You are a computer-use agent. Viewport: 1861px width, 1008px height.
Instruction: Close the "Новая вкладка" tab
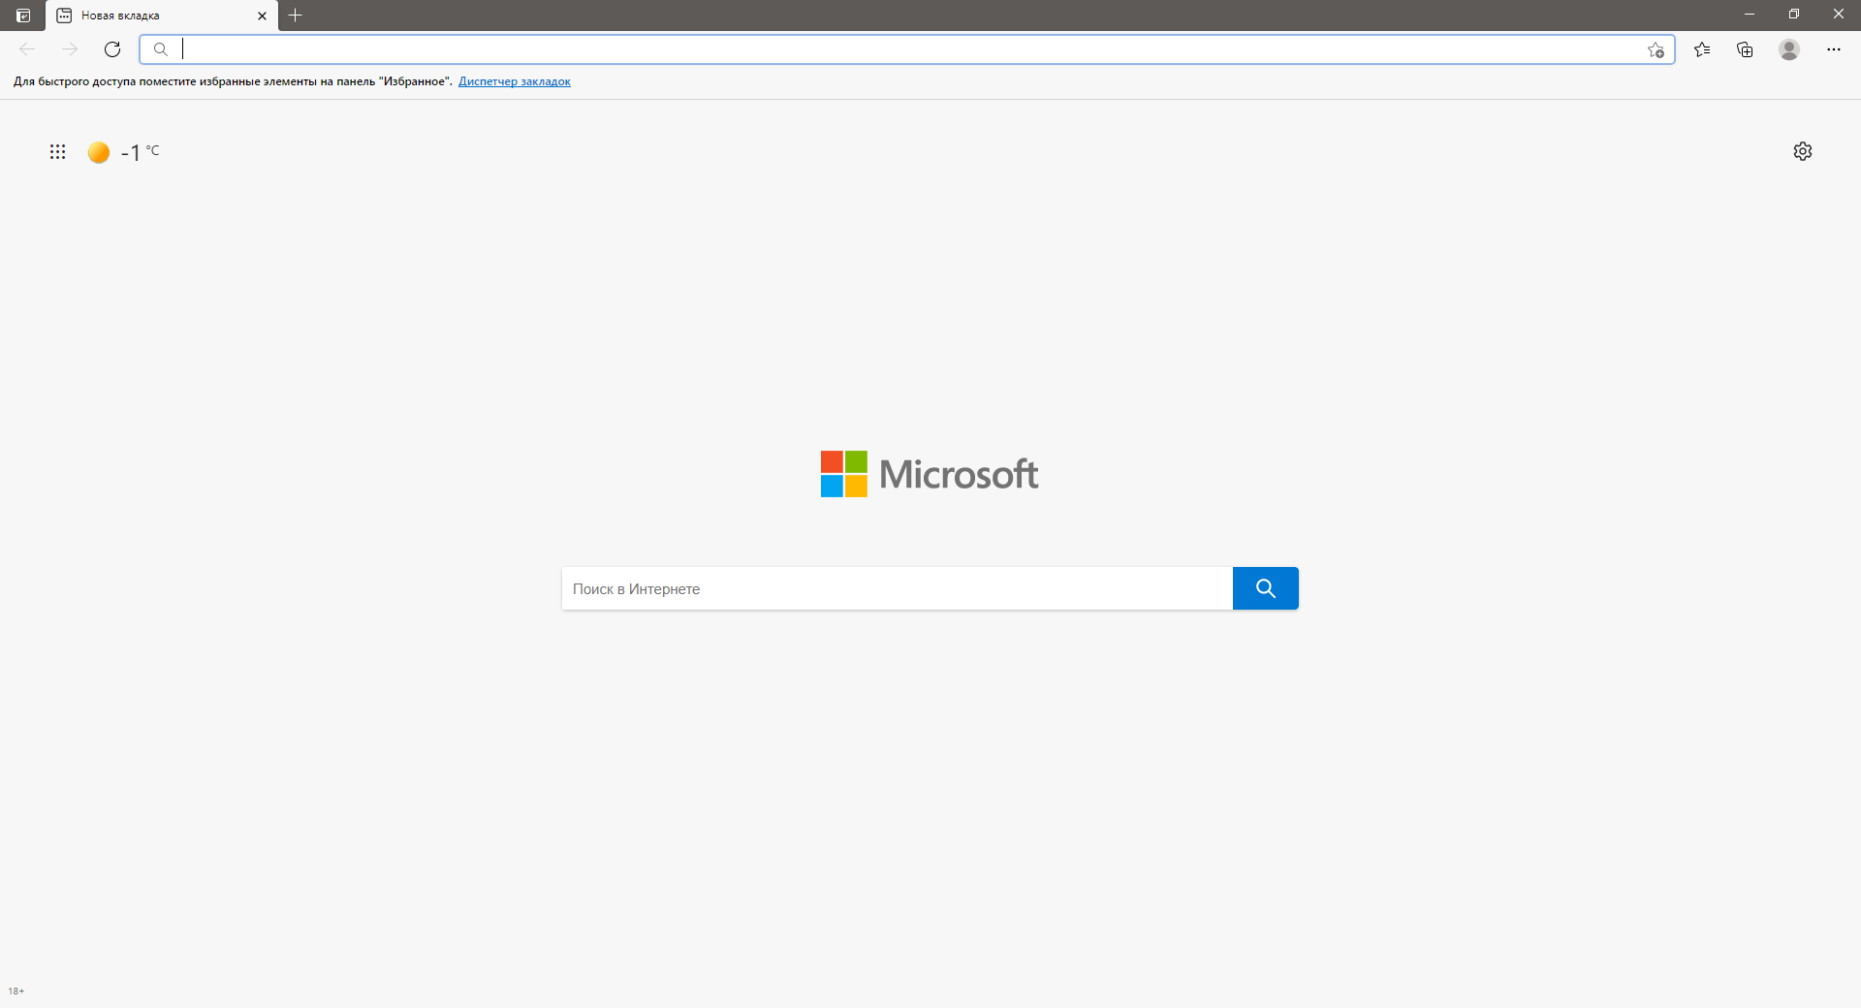coord(262,16)
